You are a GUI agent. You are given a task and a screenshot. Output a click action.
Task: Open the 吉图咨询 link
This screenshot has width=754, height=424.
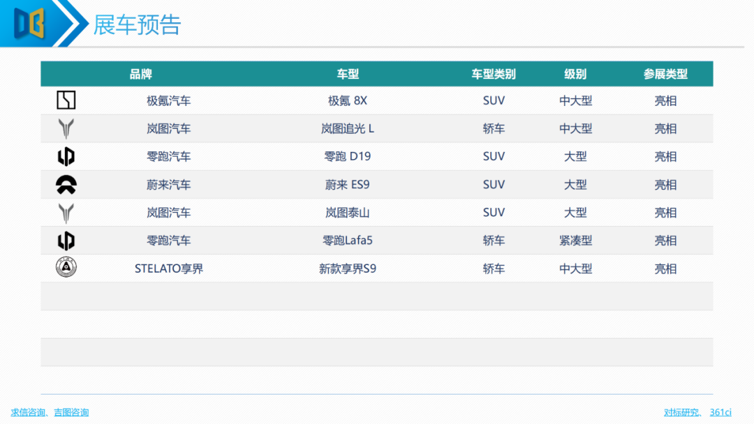click(71, 412)
